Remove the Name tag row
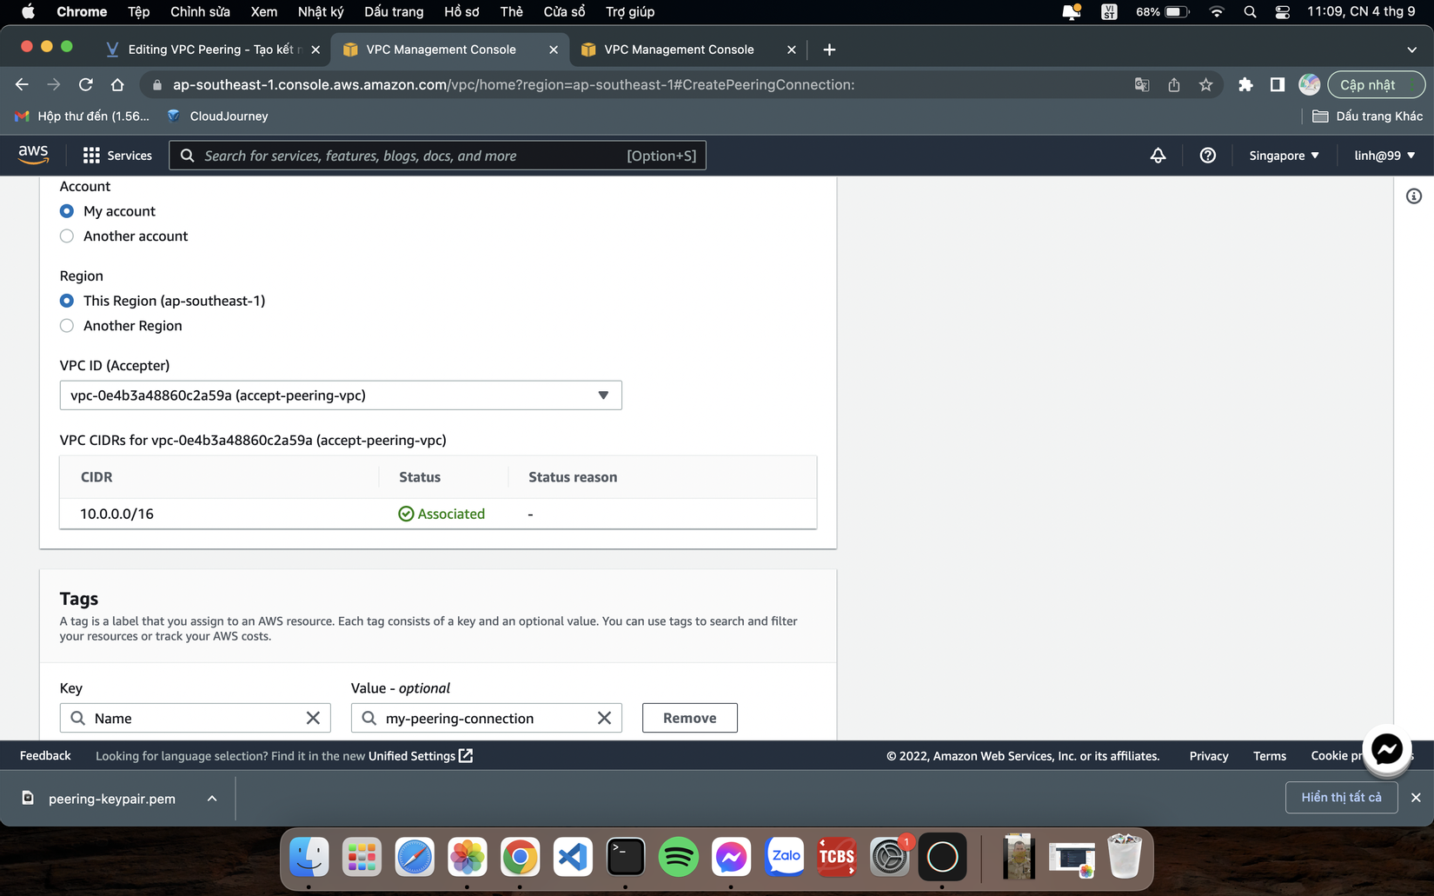Image resolution: width=1434 pixels, height=896 pixels. 690,718
